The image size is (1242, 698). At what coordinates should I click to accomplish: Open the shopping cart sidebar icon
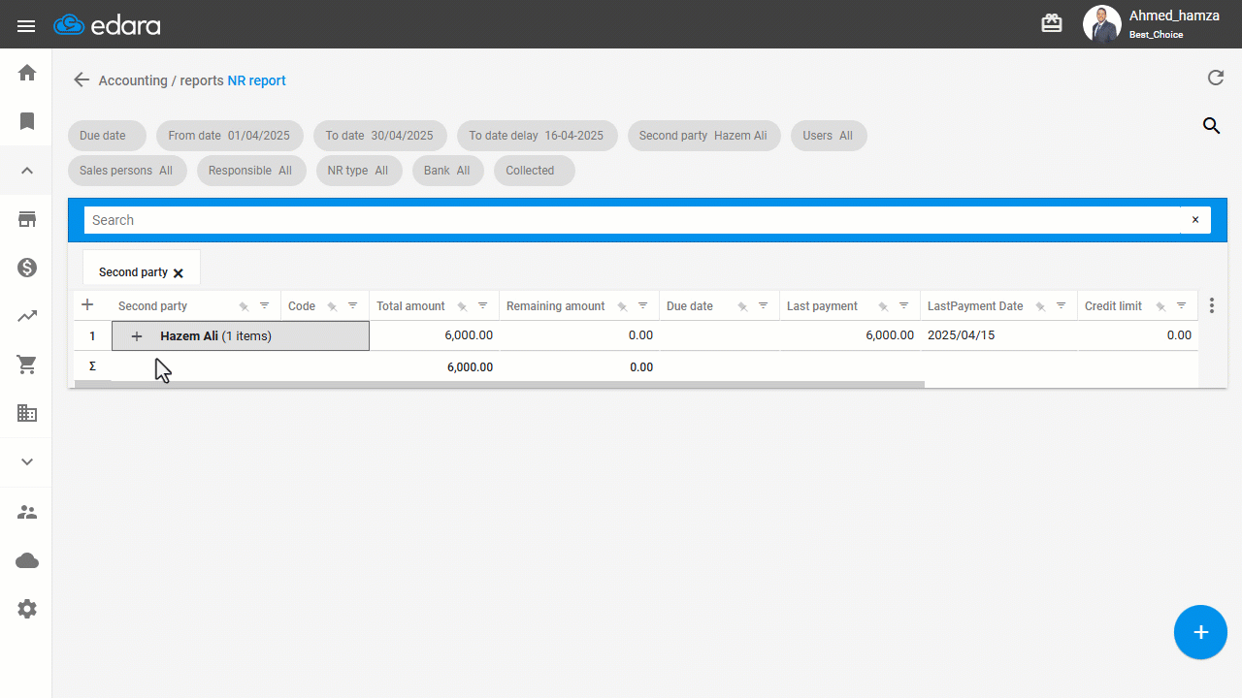coord(27,365)
